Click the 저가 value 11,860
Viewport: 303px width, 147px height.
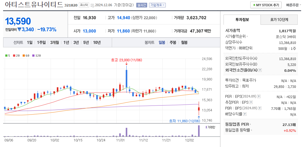pos(124,31)
